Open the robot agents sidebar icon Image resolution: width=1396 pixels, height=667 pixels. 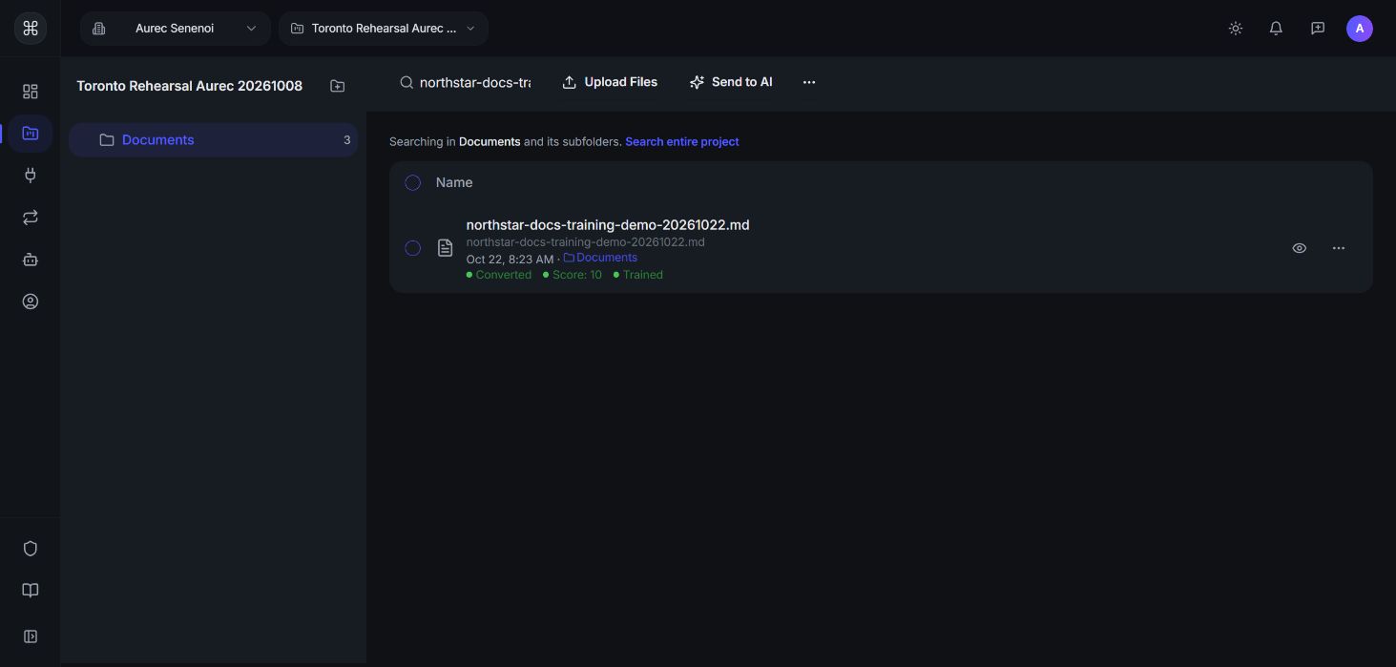(31, 260)
